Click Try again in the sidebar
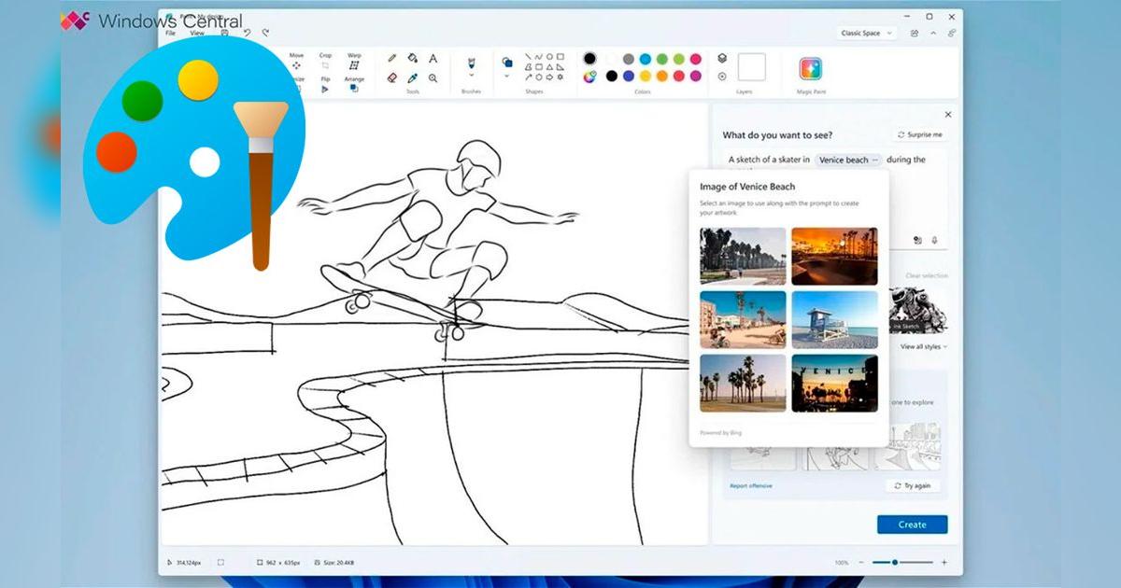The width and height of the screenshot is (1121, 588). point(911,485)
